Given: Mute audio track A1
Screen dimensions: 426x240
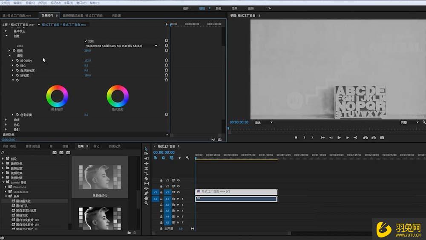Looking at the screenshot, I should point(178,199).
